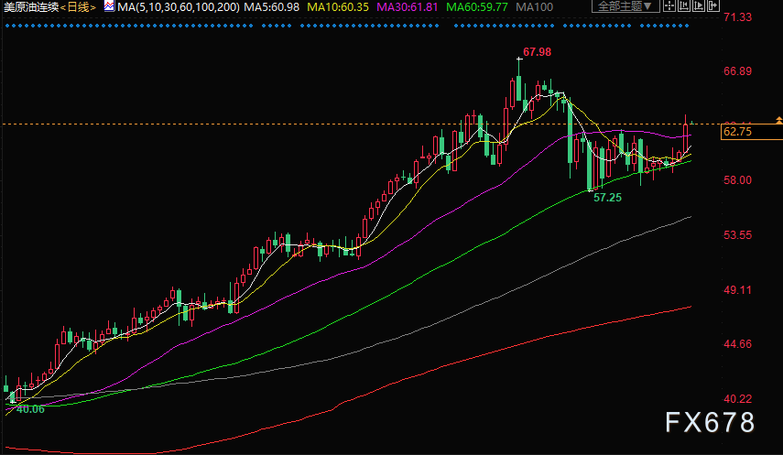This screenshot has width=783, height=455.
Task: Click the 美原油连续 symbol name
Action: 32,6
